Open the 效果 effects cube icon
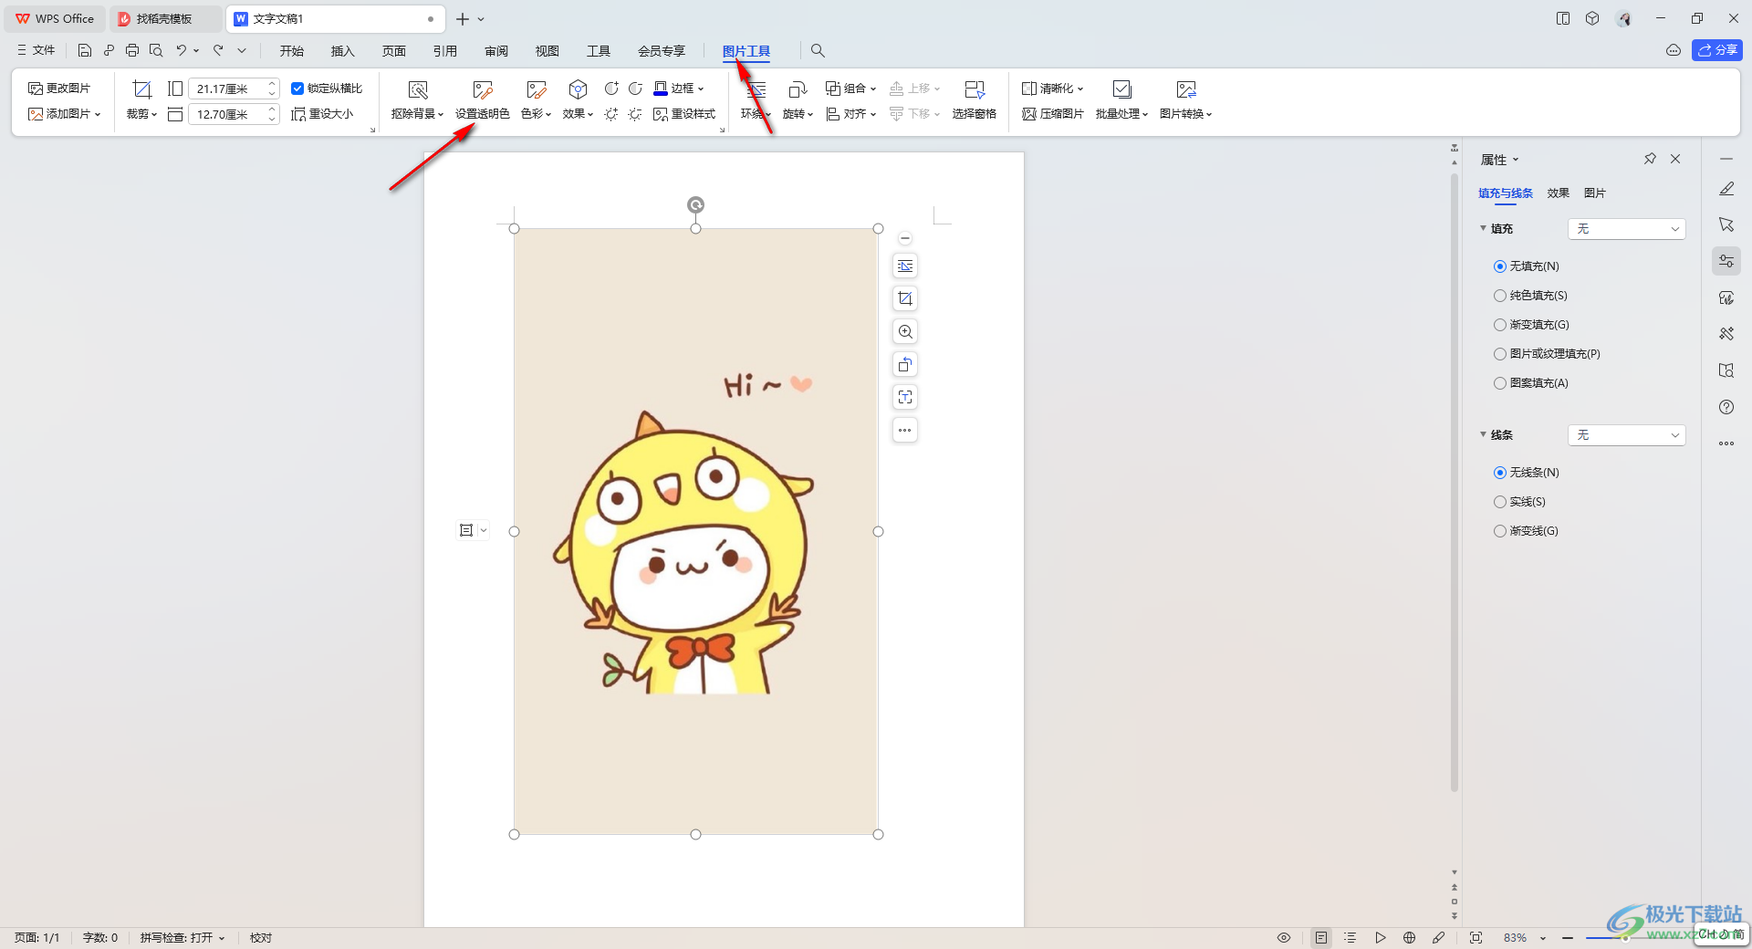Image resolution: width=1752 pixels, height=949 pixels. 578,89
